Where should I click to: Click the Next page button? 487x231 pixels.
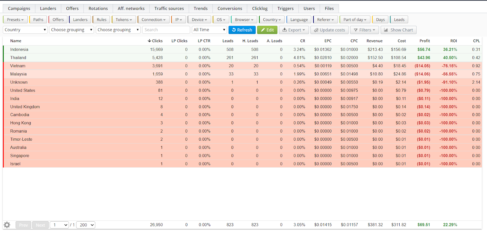(40, 225)
